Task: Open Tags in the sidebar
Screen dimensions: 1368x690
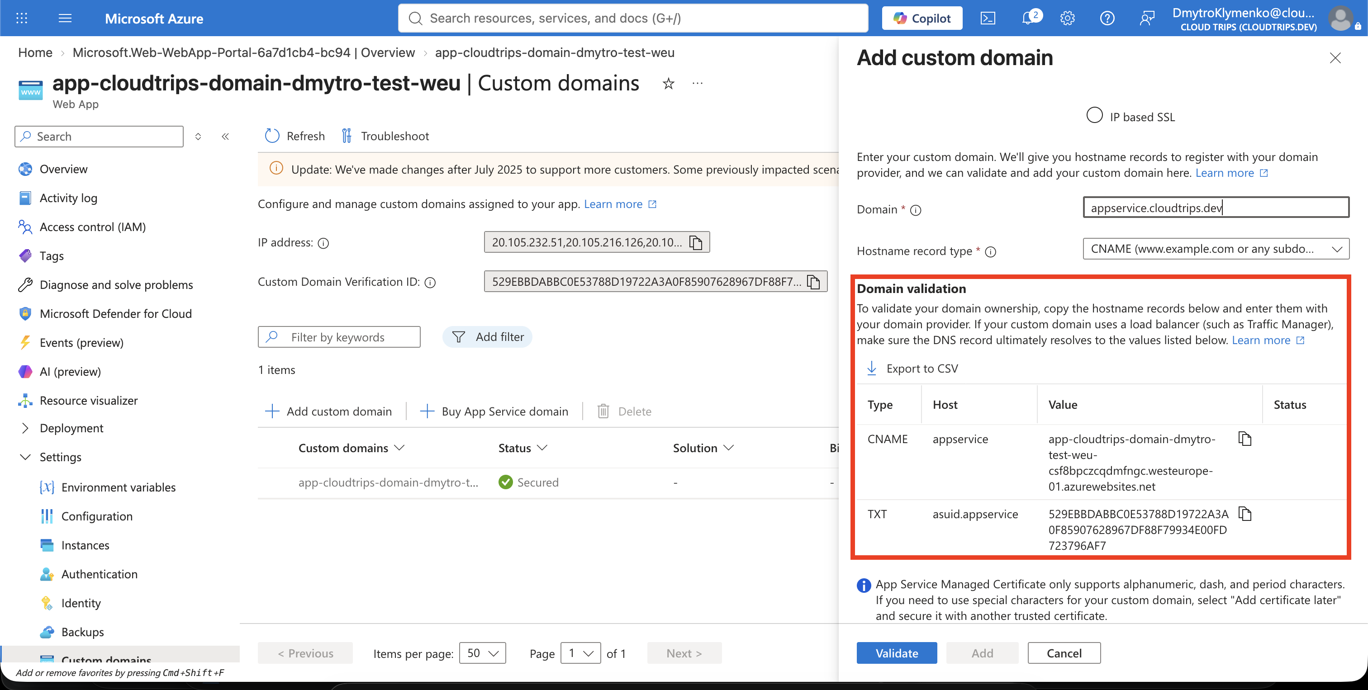Action: tap(52, 256)
